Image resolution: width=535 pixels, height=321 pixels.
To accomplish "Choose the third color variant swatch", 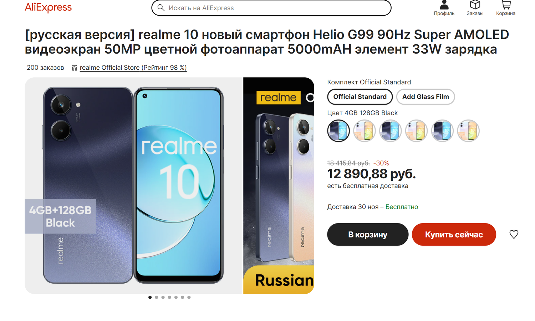I will coord(391,131).
